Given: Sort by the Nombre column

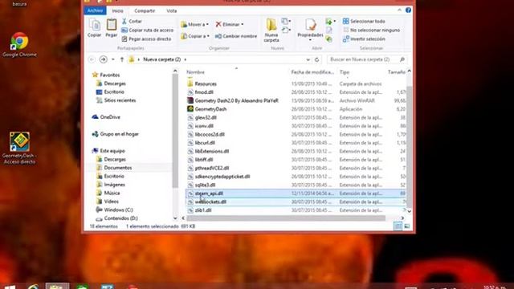Looking at the screenshot, I should (195, 72).
